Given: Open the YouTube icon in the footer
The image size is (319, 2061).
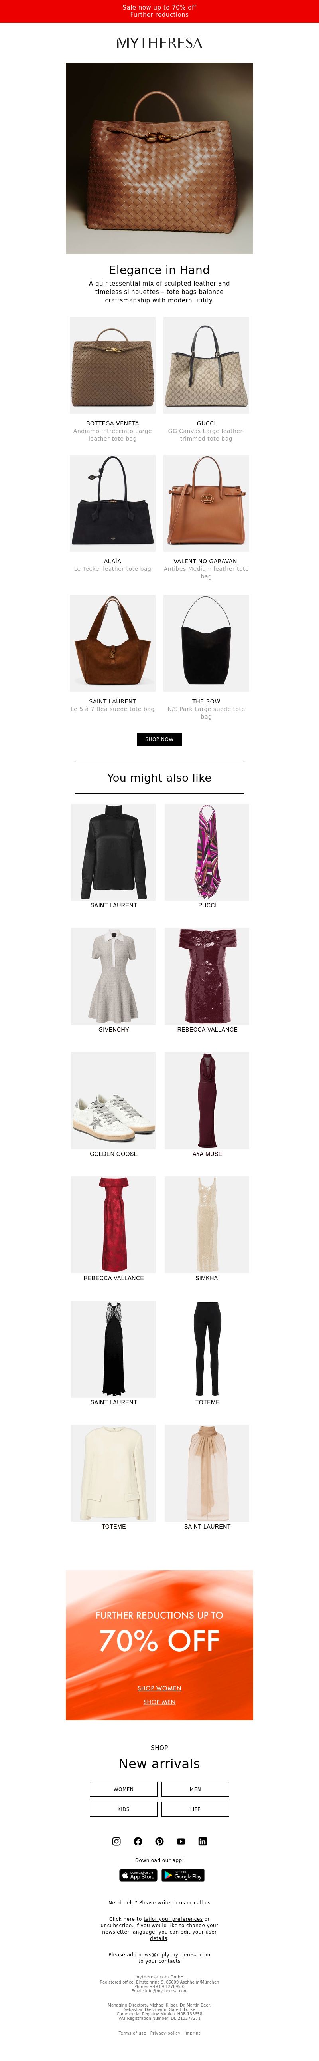Looking at the screenshot, I should (181, 1841).
